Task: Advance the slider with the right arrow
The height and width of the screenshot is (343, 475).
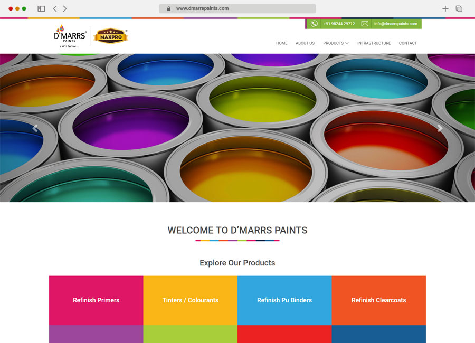Action: 440,128
